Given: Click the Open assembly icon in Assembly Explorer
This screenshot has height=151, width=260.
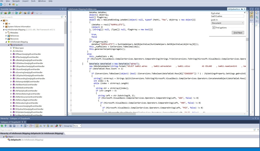Looking at the screenshot, I should [x=2, y=13].
